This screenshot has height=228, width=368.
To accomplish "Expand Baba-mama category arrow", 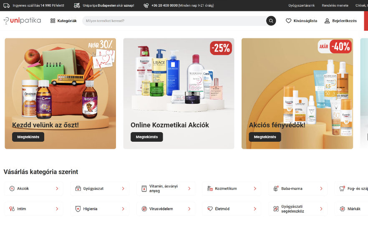I will (x=321, y=188).
